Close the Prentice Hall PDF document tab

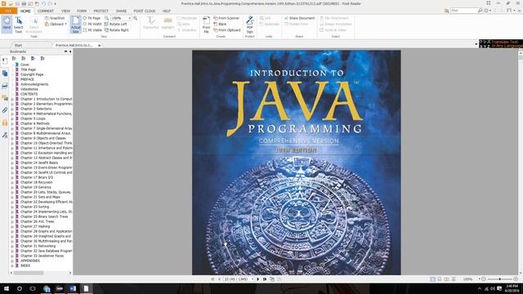click(100, 46)
